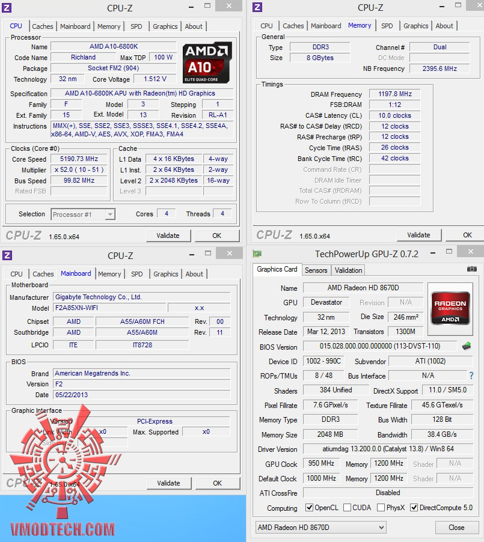Open SPD tab in the Memory CPU-Z window
The width and height of the screenshot is (484, 542).
(x=387, y=26)
